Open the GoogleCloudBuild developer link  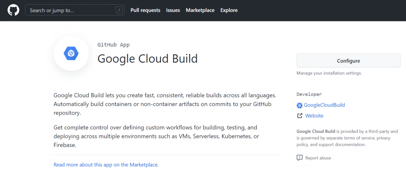tap(324, 105)
